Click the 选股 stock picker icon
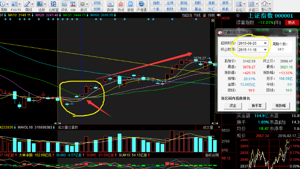The image size is (300, 169). tap(41, 5)
